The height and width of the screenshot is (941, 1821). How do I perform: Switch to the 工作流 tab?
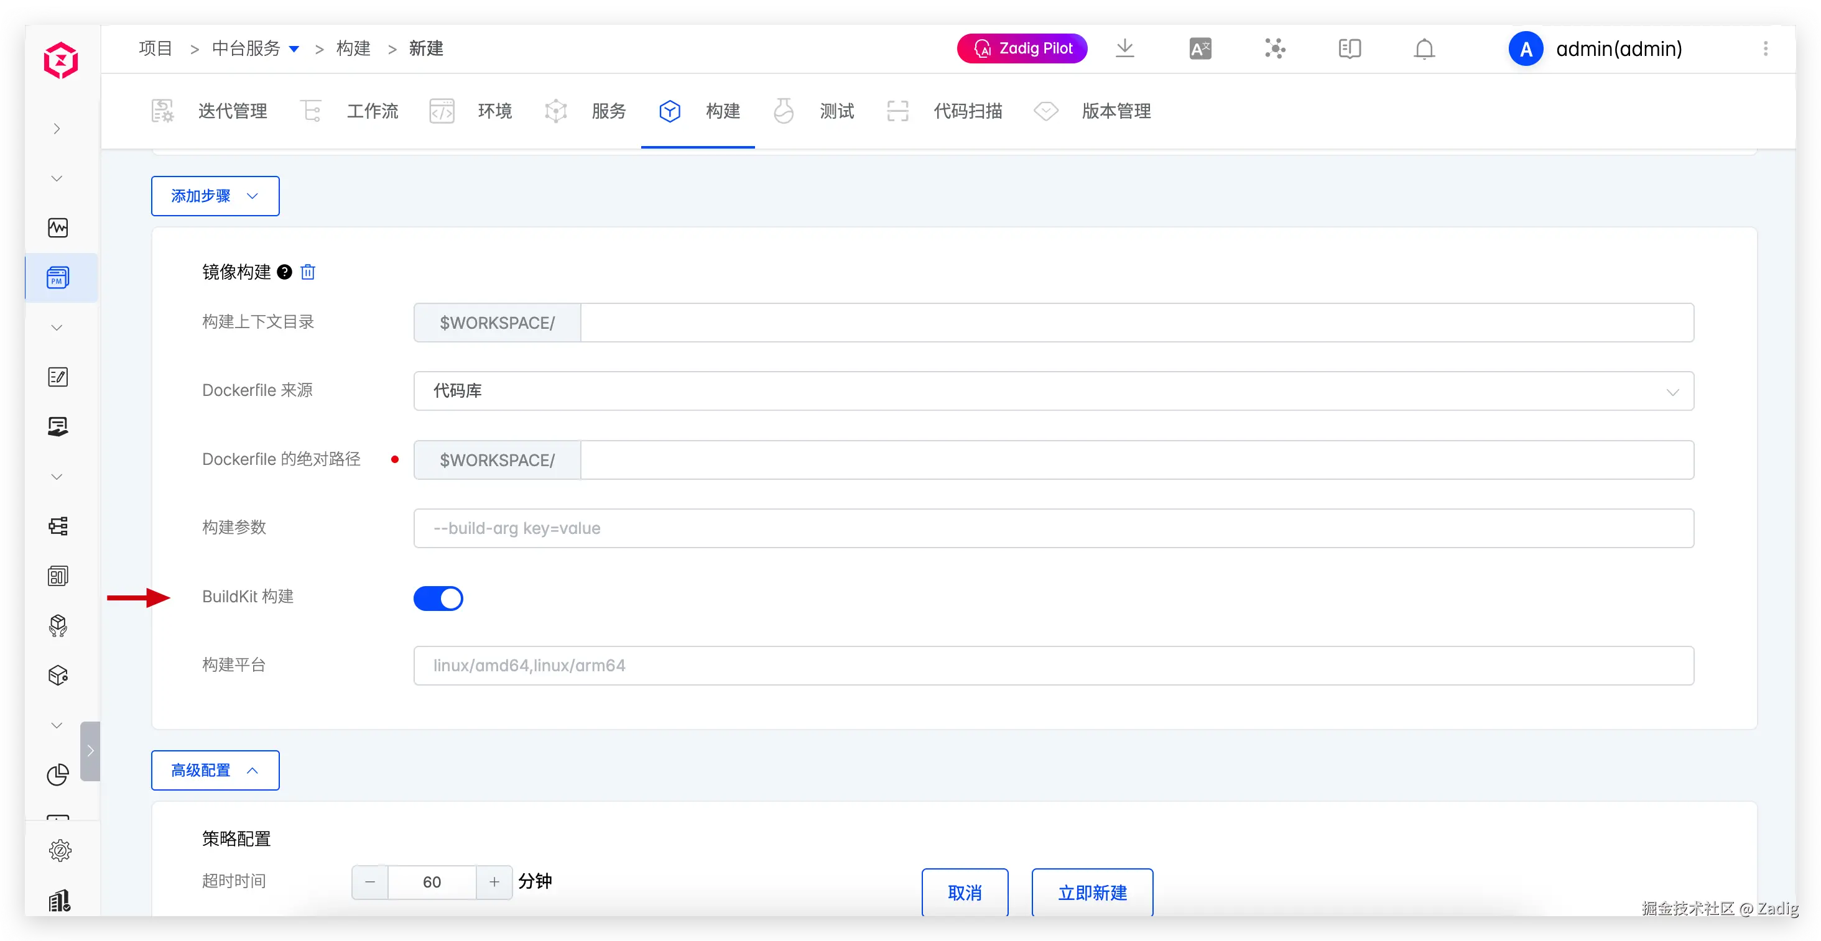[372, 111]
